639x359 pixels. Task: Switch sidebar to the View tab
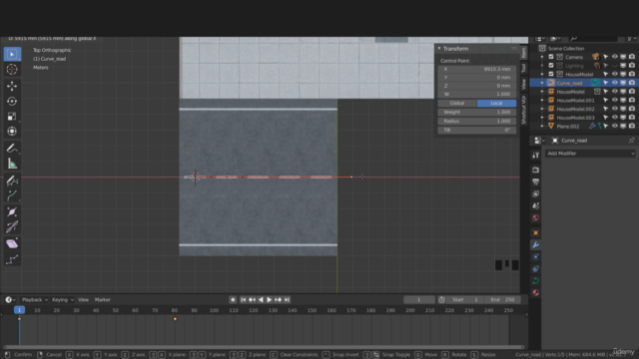(x=524, y=84)
